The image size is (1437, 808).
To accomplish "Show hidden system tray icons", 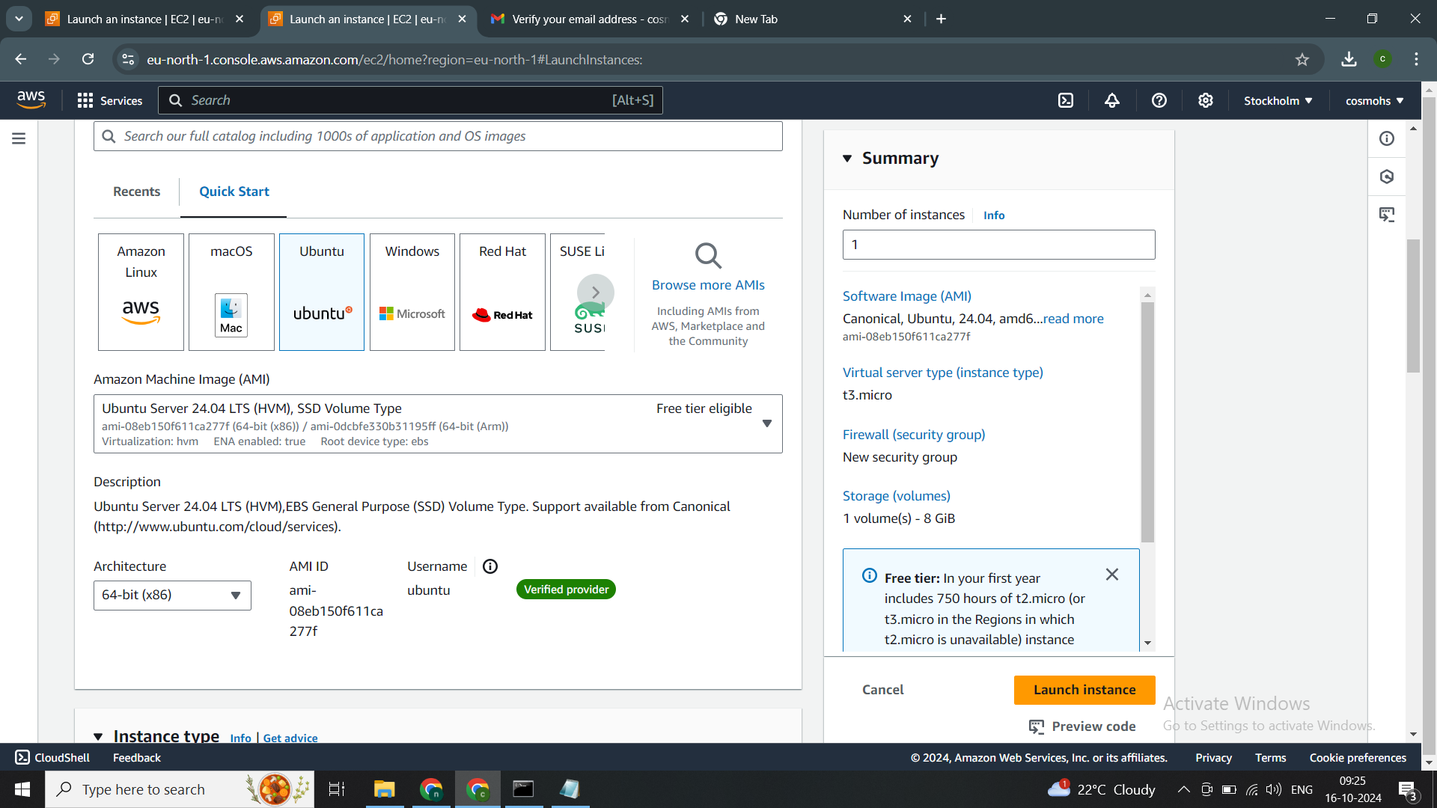I will pos(1183,789).
